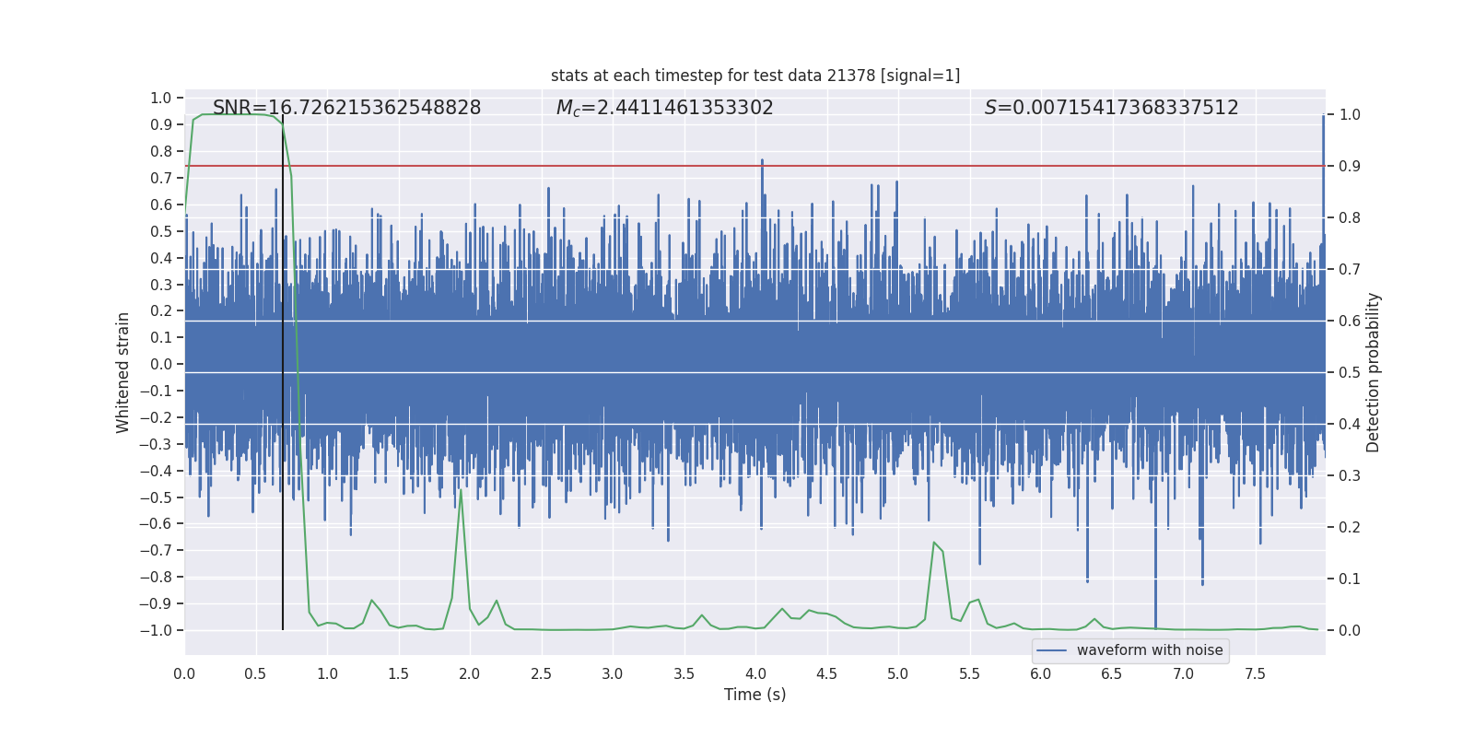This screenshot has width=1474, height=737.
Task: Click the 0.9 tick on the right axis
Action: (1350, 166)
